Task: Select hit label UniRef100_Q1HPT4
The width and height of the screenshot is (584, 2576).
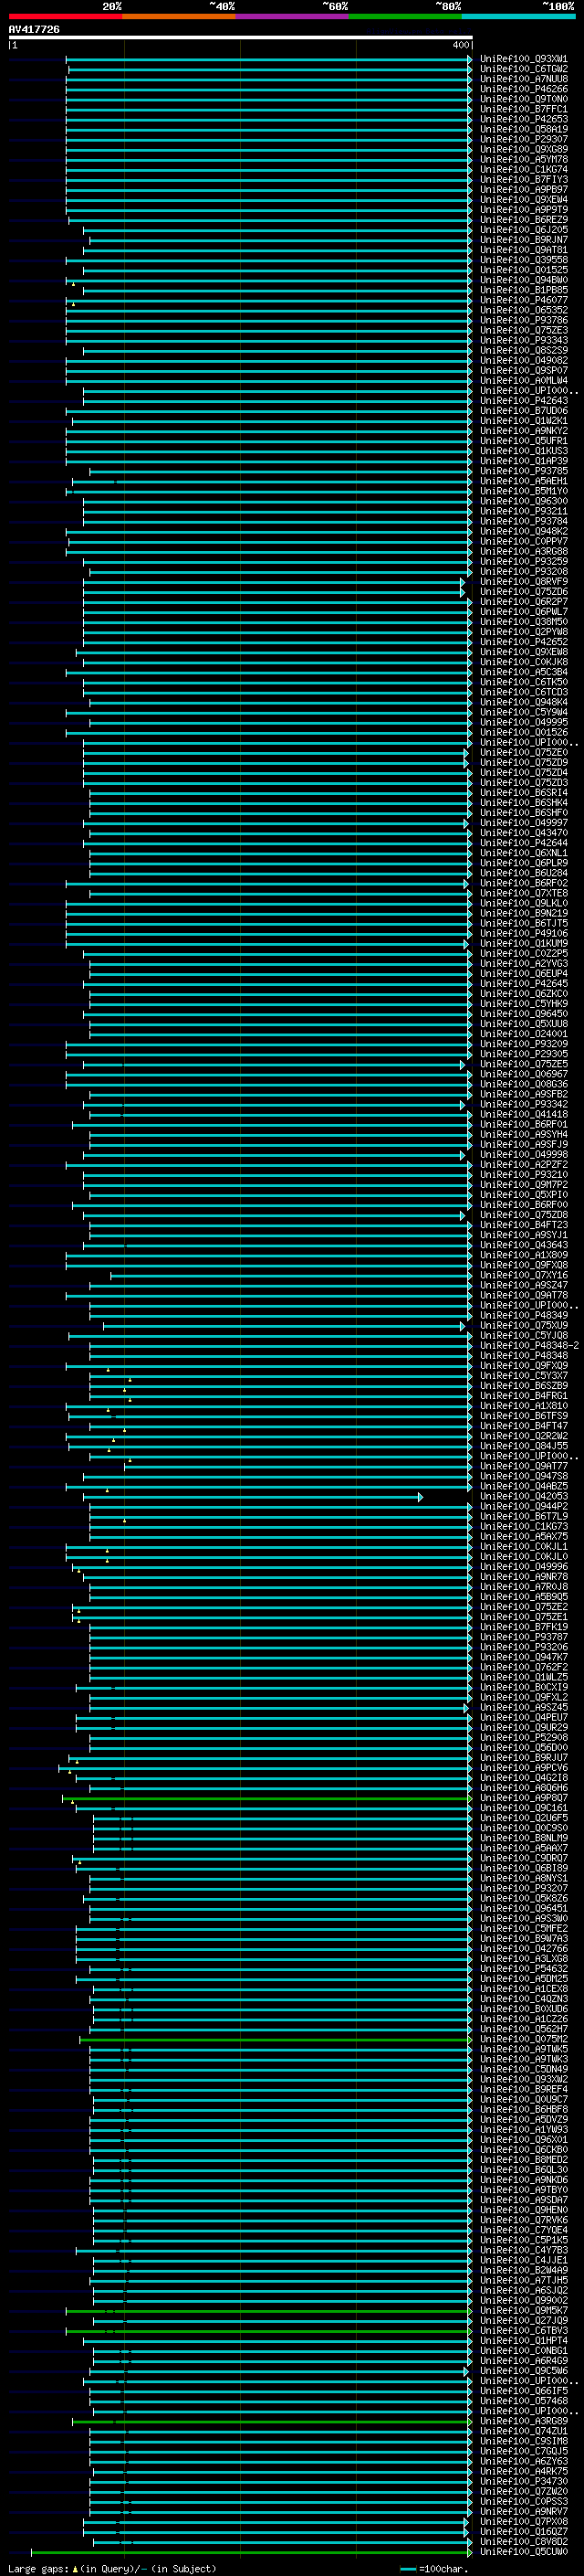Action: point(523,2341)
